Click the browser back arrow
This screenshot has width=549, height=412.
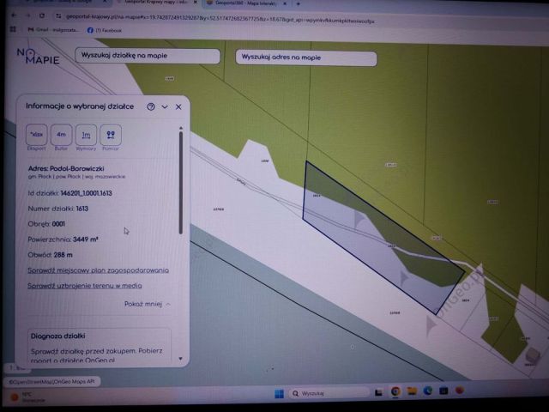(x=14, y=15)
